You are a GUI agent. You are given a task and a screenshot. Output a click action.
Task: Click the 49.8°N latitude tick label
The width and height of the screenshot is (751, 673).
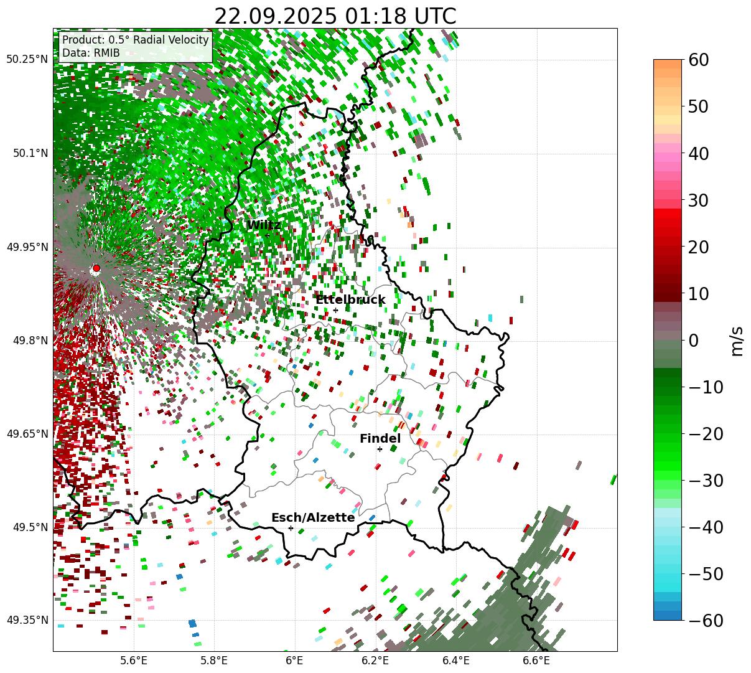pos(30,341)
